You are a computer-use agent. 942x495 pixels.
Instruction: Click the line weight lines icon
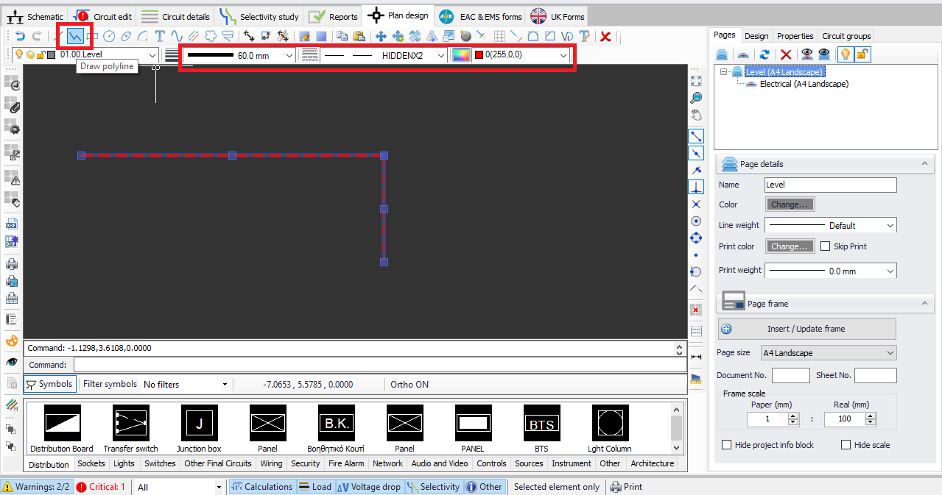point(172,54)
